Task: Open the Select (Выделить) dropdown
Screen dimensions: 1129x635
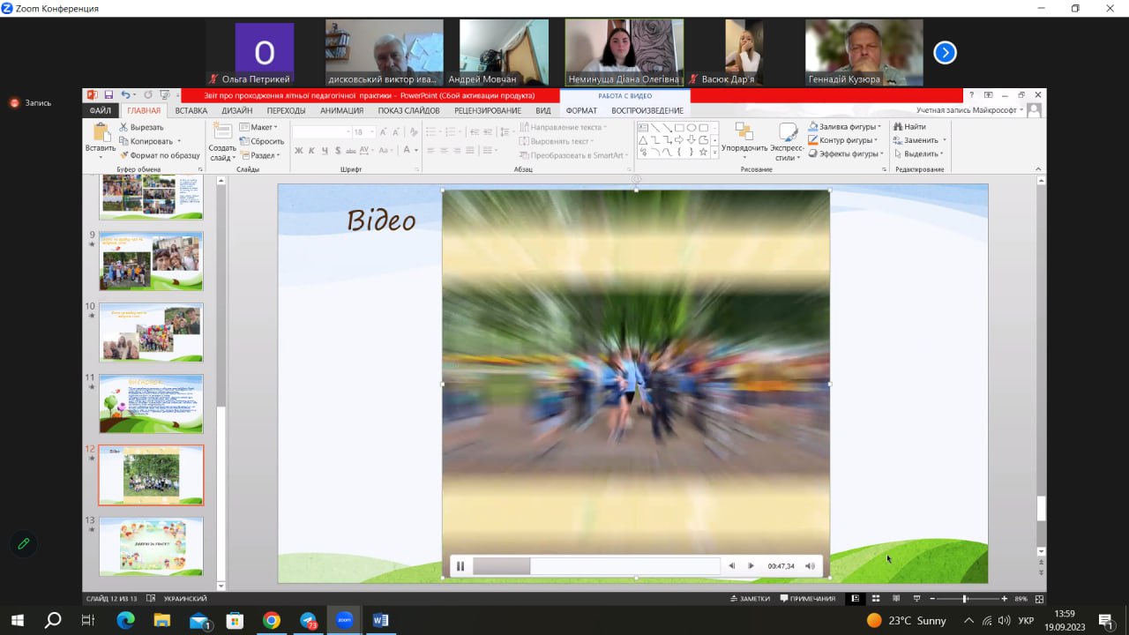Action: 919,153
